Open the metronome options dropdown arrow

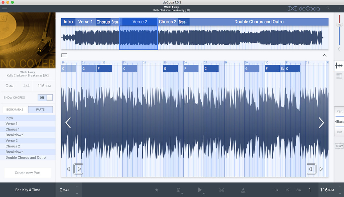point(182,194)
